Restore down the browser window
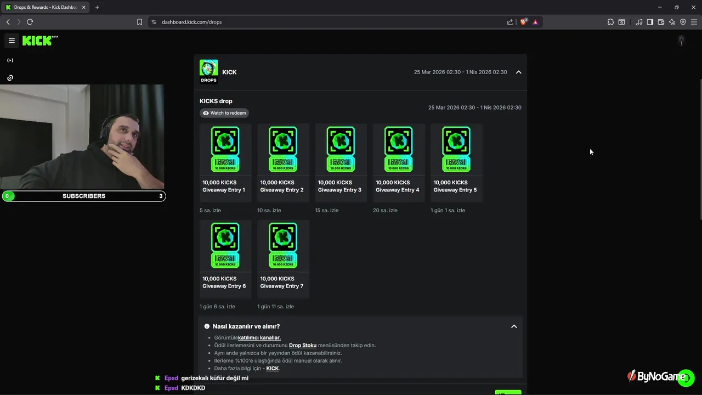This screenshot has height=395, width=702. [676, 7]
